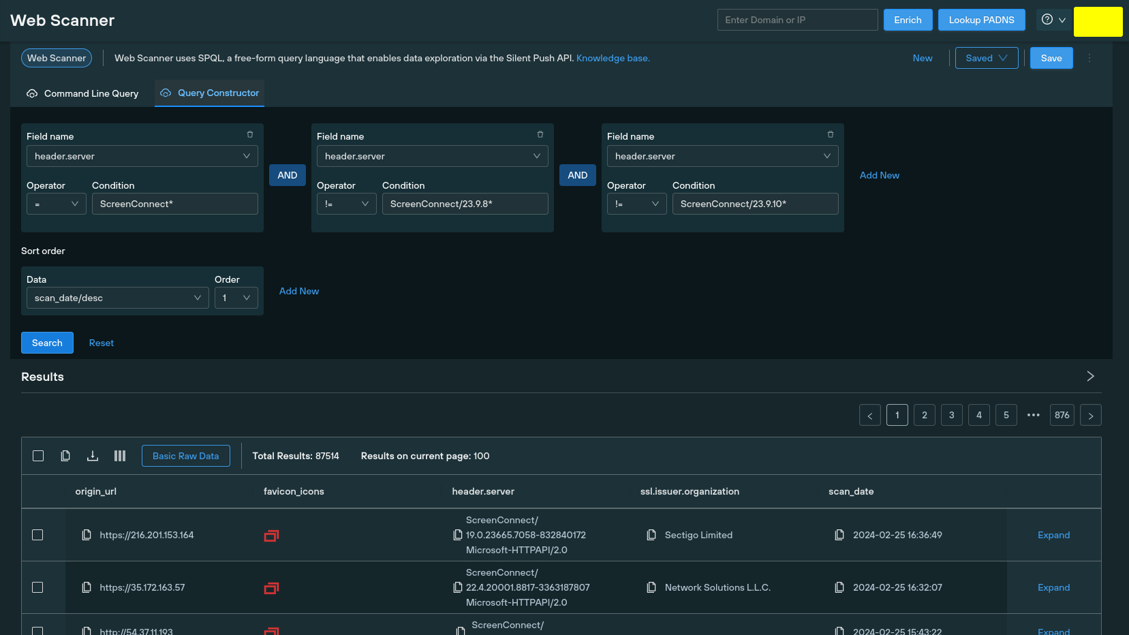Jump to last results page 876
The image size is (1129, 635).
click(x=1062, y=415)
